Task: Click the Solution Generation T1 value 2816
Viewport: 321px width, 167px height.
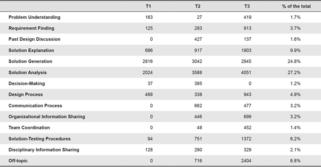Action: coord(148,61)
